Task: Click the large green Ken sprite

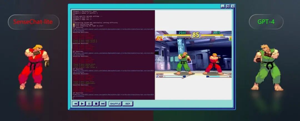Action: 267,67
